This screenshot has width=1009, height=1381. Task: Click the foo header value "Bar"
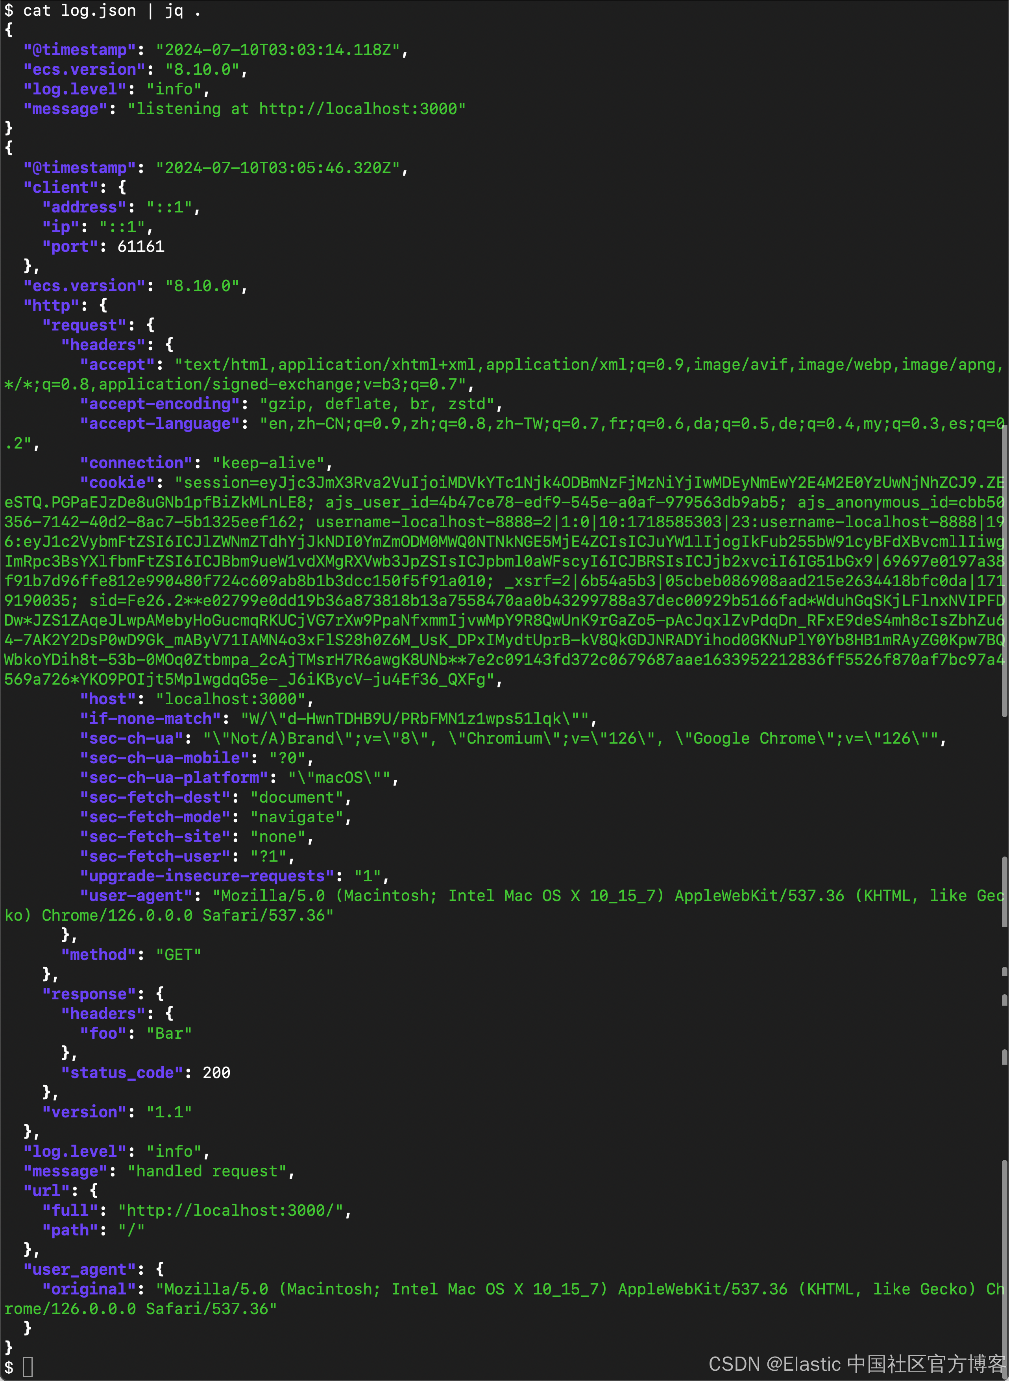pos(169,1033)
